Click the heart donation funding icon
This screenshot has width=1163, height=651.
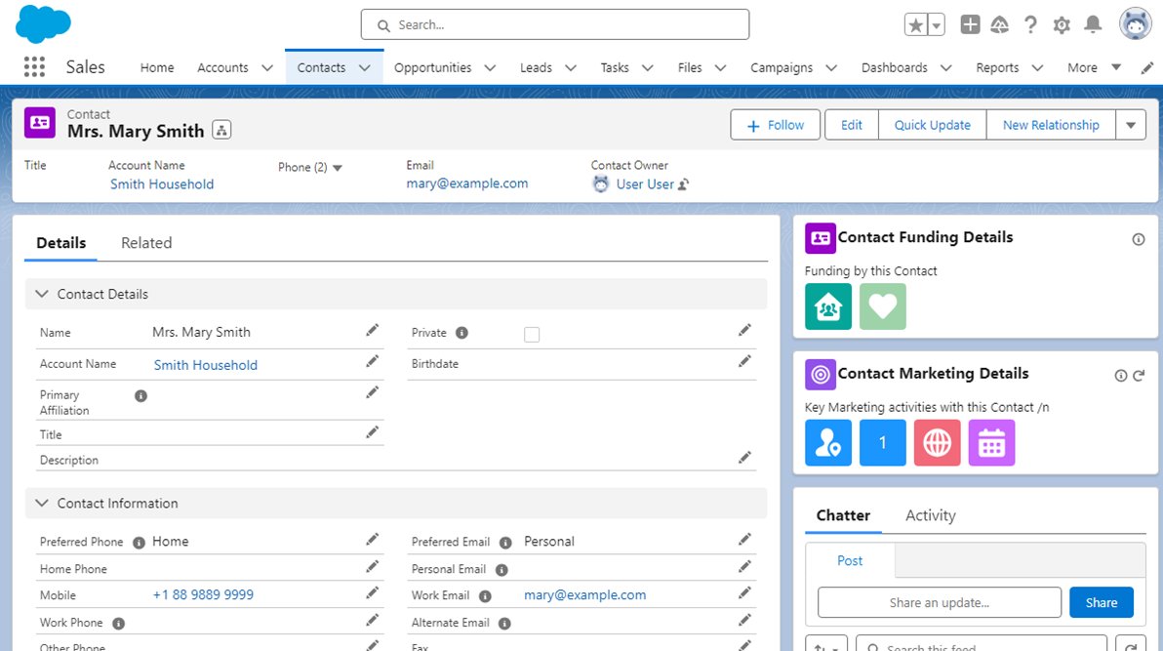click(x=883, y=305)
